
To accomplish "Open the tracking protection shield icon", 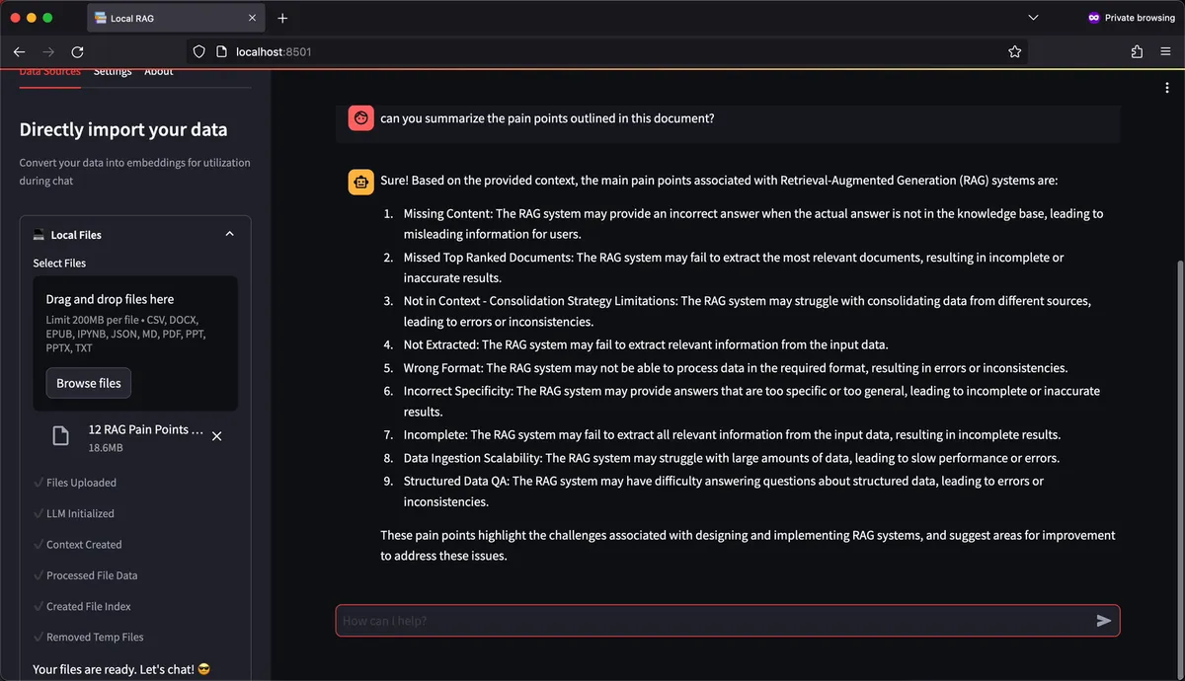I will pos(198,51).
